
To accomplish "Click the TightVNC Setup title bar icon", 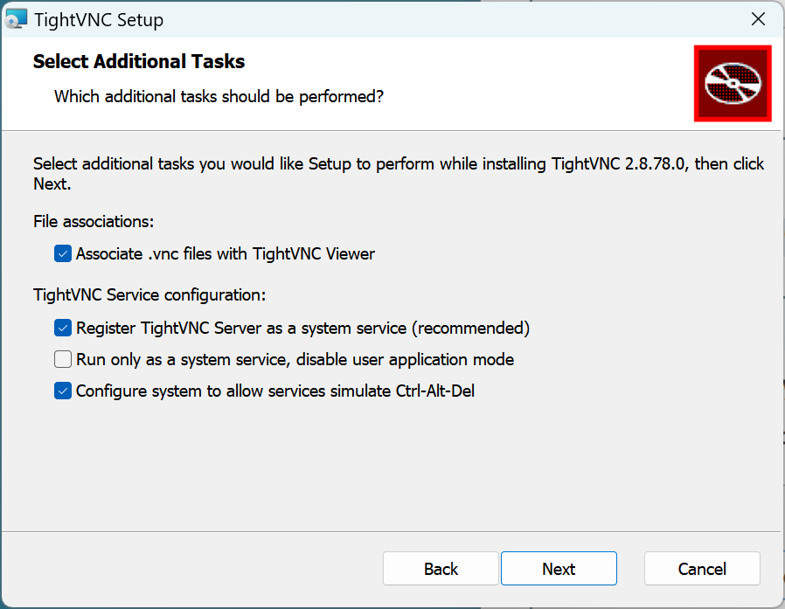I will coord(16,18).
